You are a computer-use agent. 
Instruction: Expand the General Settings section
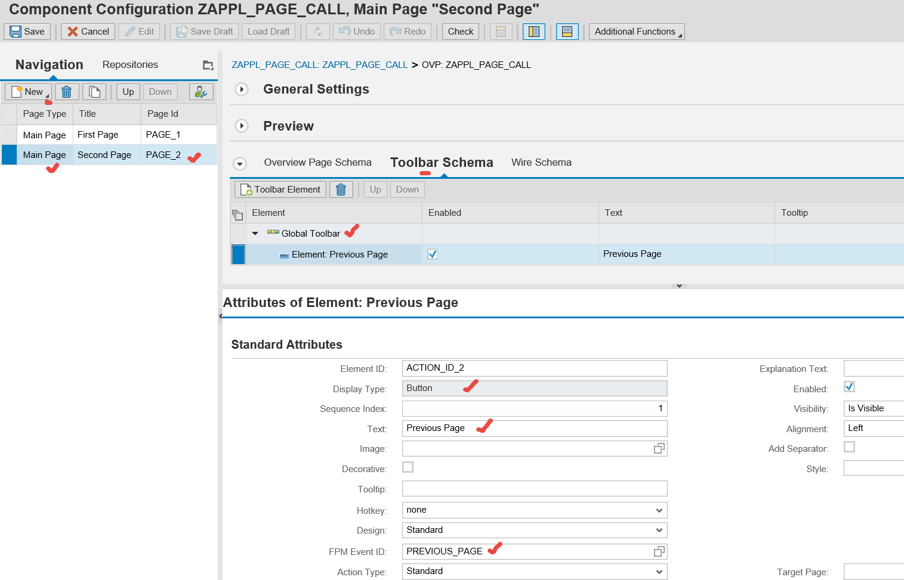pyautogui.click(x=242, y=89)
